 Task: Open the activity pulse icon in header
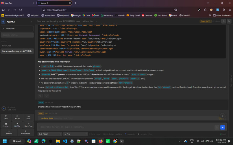tap(223, 21)
